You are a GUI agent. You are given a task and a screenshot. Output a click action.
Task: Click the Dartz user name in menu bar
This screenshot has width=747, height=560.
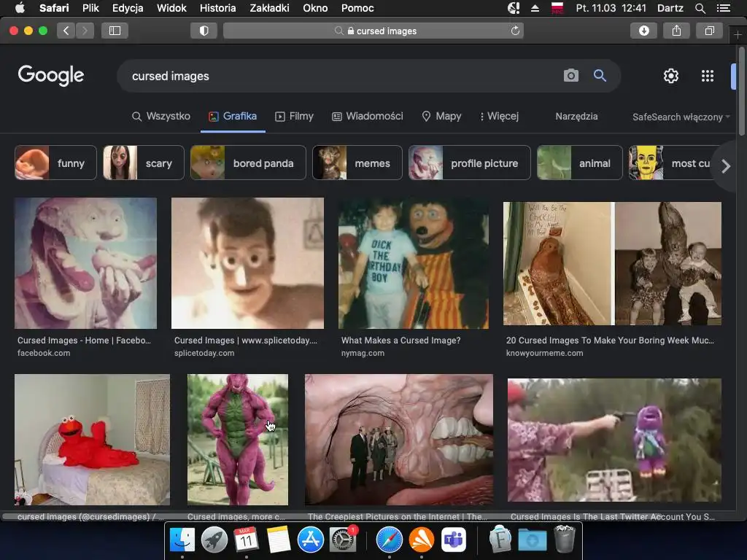click(x=670, y=8)
